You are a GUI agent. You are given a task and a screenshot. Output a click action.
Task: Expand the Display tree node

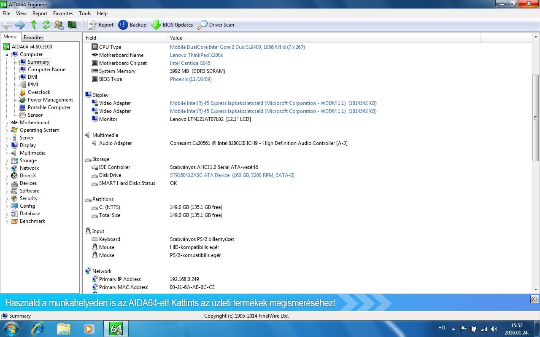point(7,145)
